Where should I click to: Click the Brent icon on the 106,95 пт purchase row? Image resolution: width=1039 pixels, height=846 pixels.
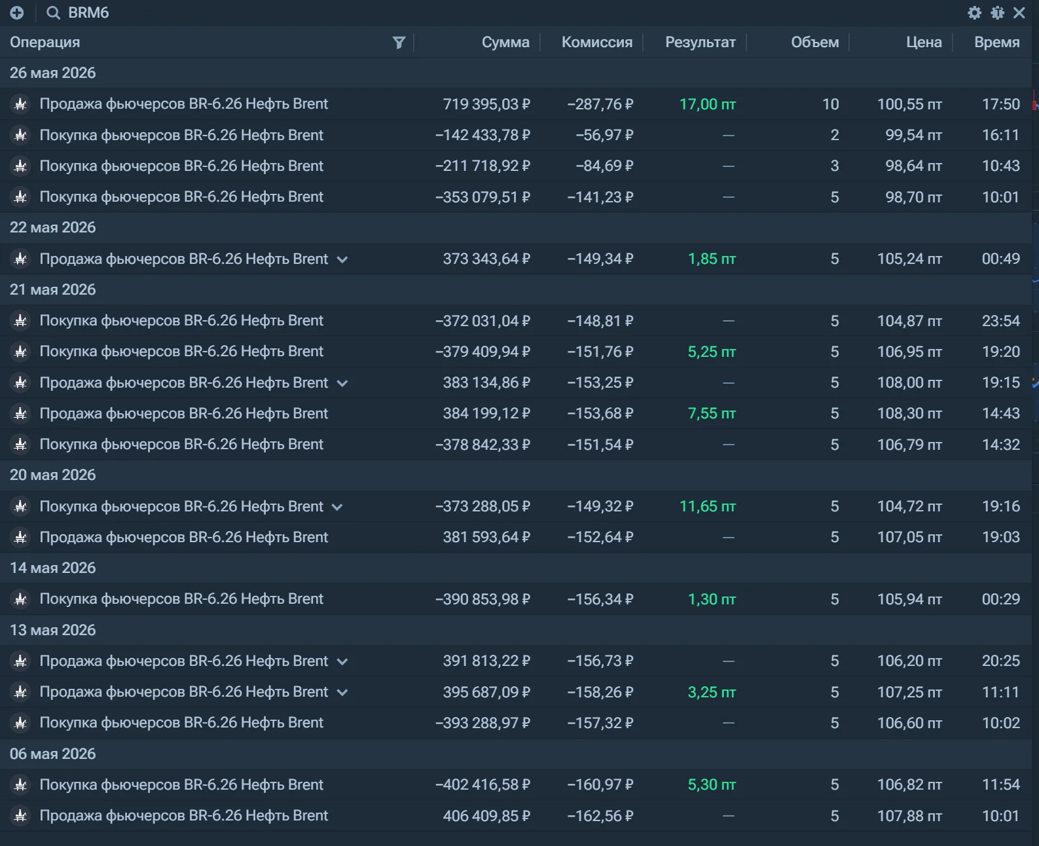[x=21, y=352]
